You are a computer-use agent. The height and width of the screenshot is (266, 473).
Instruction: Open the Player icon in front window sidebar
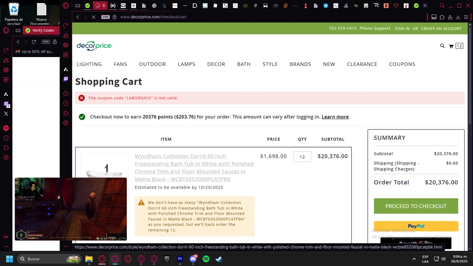coord(66,94)
